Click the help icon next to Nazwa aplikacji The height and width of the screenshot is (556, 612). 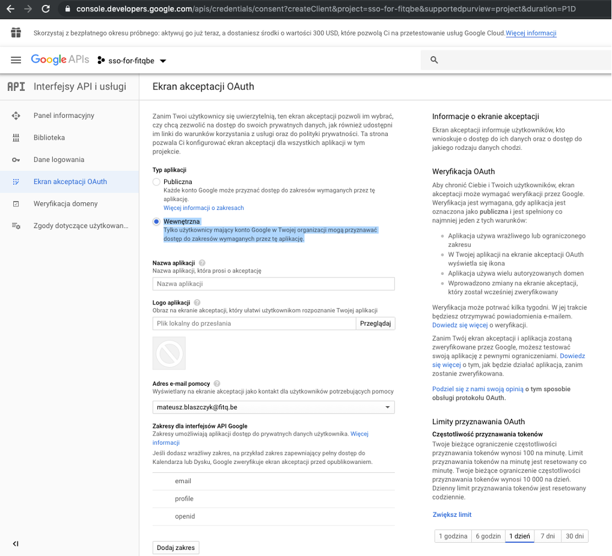point(202,263)
